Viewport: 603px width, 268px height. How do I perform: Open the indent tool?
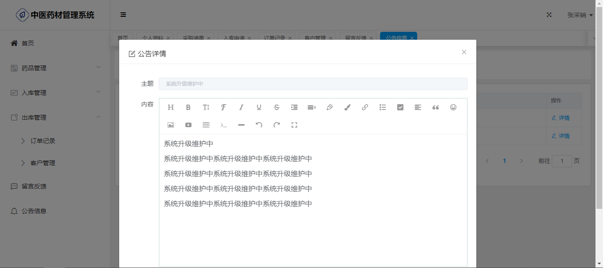tap(294, 107)
